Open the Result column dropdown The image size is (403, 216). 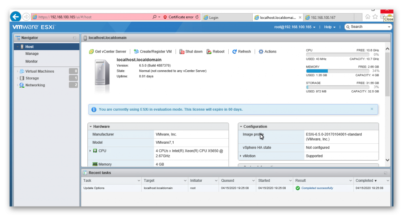(351, 181)
